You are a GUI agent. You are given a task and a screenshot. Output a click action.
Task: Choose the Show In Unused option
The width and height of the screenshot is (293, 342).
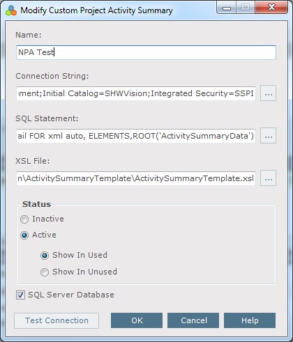click(x=45, y=272)
